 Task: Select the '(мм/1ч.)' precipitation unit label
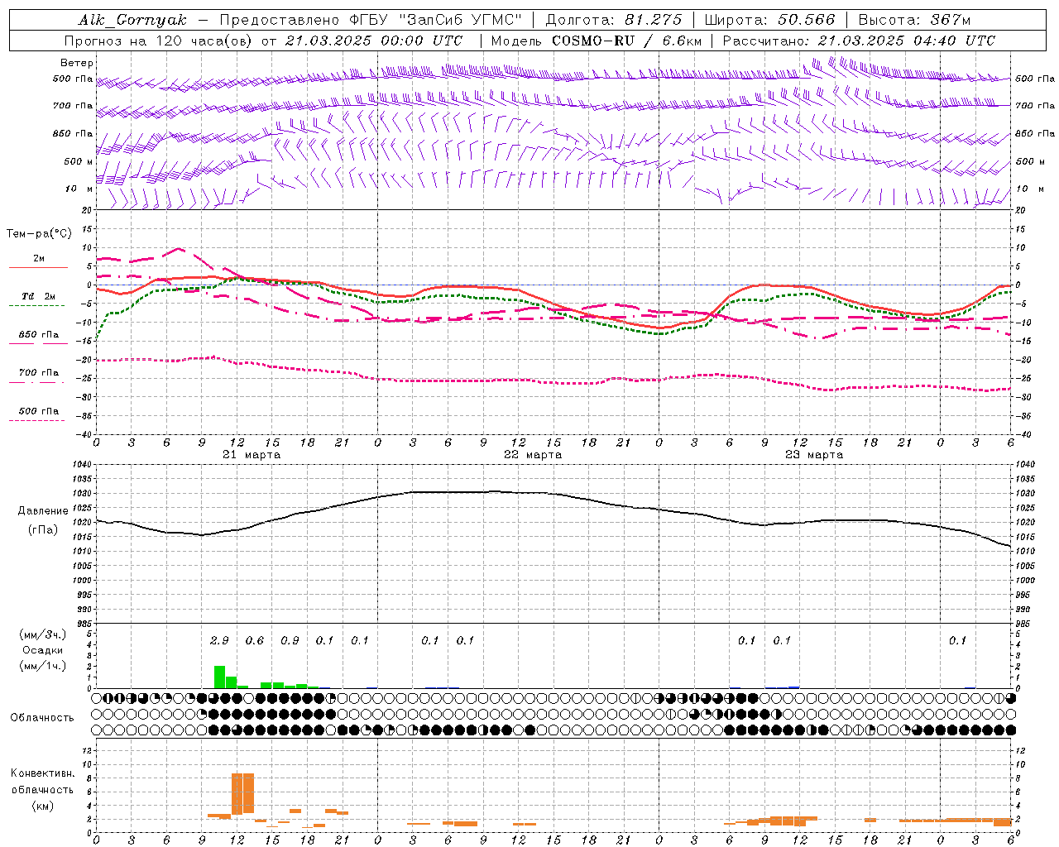click(x=43, y=666)
